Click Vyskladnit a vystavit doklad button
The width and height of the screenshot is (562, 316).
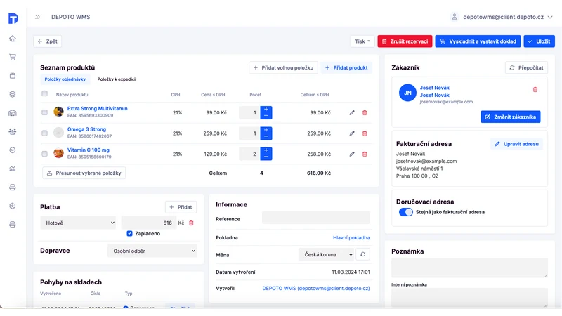[x=478, y=41]
